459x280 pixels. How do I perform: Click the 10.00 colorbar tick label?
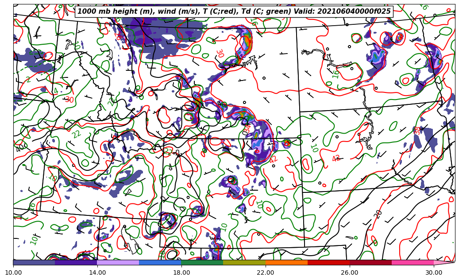(x=13, y=273)
